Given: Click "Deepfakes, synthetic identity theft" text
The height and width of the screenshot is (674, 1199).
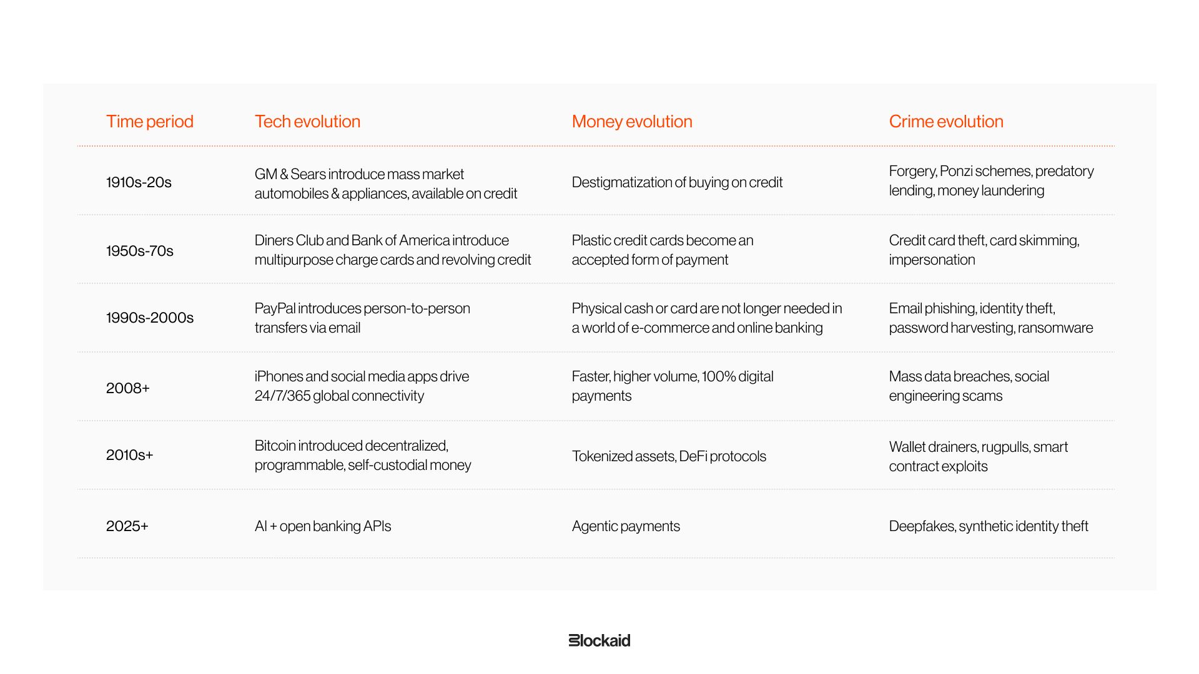Looking at the screenshot, I should (x=989, y=526).
